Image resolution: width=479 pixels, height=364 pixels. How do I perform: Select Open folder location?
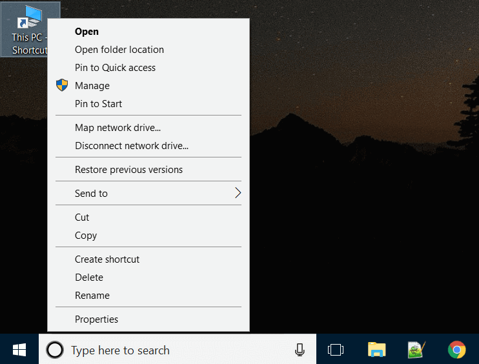coord(148,50)
